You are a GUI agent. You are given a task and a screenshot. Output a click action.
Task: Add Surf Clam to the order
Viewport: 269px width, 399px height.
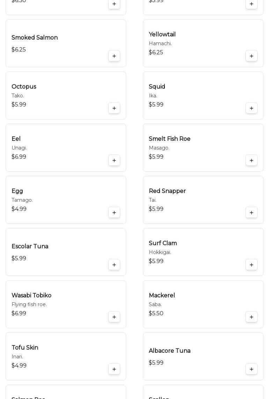252,265
